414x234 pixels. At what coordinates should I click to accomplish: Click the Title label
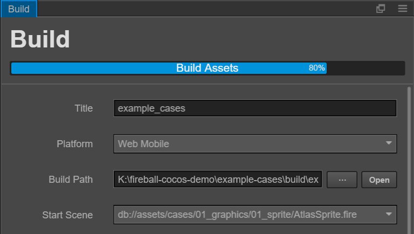(84, 108)
